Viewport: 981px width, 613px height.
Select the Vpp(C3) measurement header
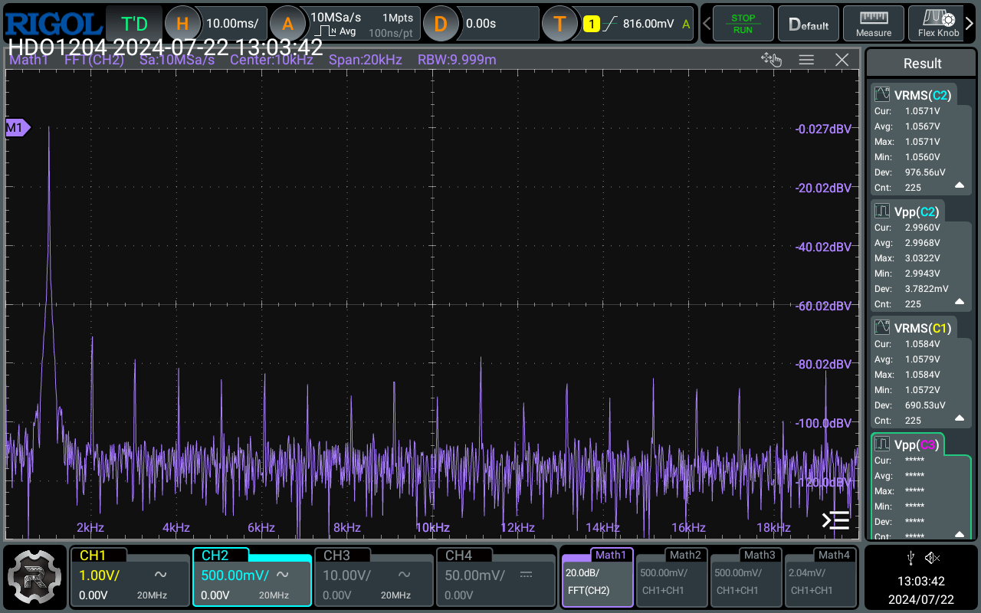click(x=908, y=444)
